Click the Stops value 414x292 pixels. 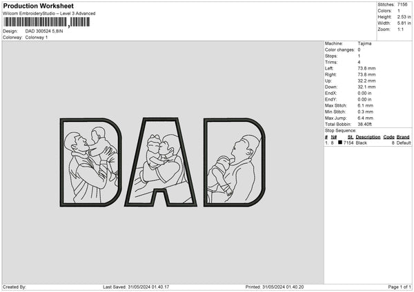[x=359, y=56]
